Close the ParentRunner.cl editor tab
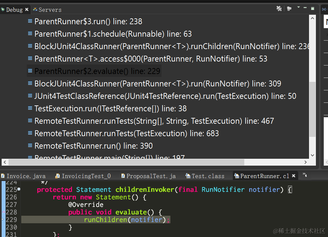 [294, 176]
